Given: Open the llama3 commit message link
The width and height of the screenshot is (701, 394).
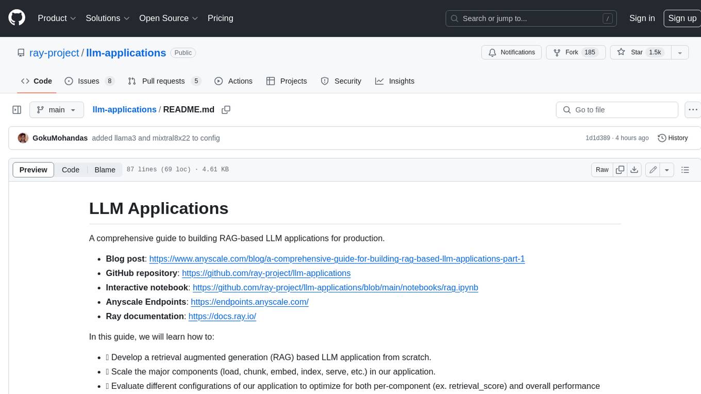Looking at the screenshot, I should (x=156, y=138).
